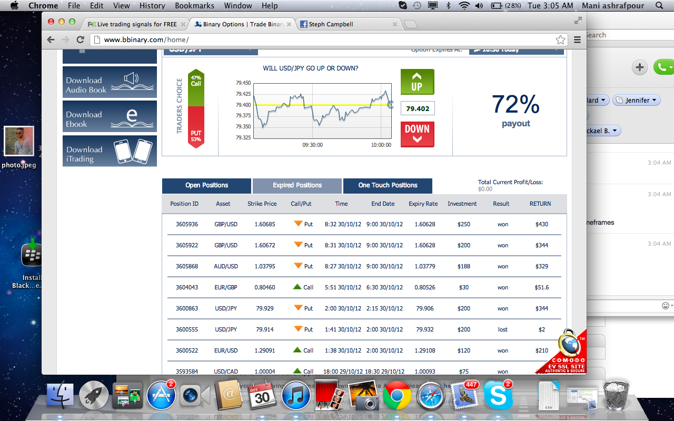Bookmark page with the star icon
Screen dimensions: 674x421
tap(560, 40)
